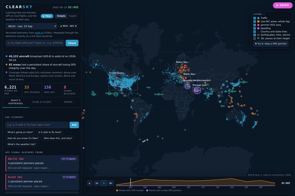Click the Eastern Mediterranean spoofing circle marker
Image resolution: width=295 pixels, height=196 pixels.
(187, 86)
